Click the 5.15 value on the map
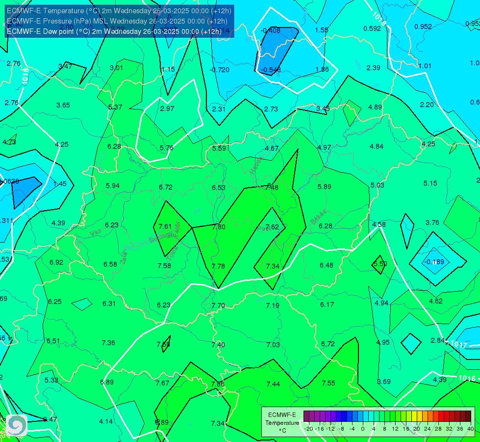Viewport: 480px width, 442px height. pos(430,183)
